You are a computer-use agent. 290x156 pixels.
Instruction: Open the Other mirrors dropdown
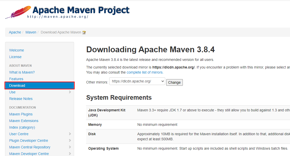[137, 81]
